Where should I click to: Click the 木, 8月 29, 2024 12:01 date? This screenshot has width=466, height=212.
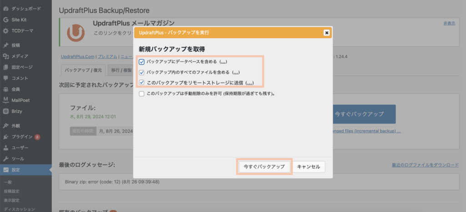(x=93, y=116)
